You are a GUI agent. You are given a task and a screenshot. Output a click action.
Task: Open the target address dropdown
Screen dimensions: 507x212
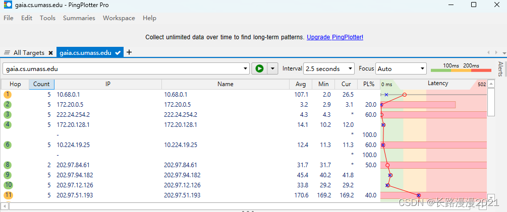tap(245, 68)
